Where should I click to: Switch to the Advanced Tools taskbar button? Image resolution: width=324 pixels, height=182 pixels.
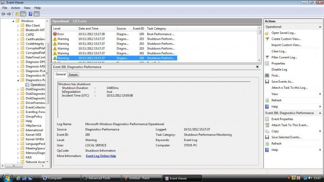pyautogui.click(x=102, y=178)
